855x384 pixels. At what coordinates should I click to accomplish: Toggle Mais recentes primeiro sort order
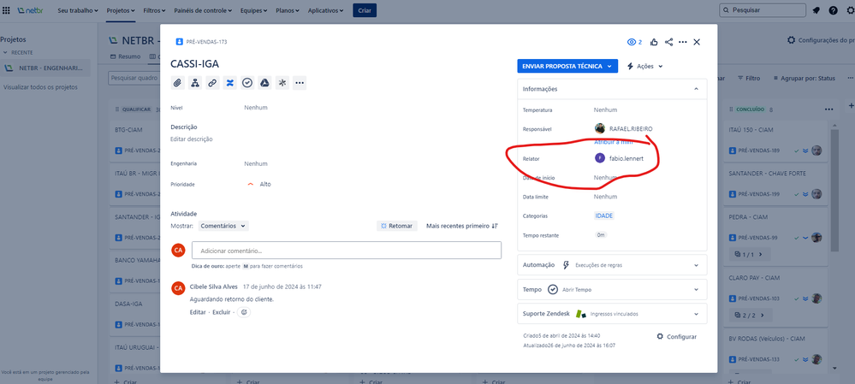click(x=462, y=226)
